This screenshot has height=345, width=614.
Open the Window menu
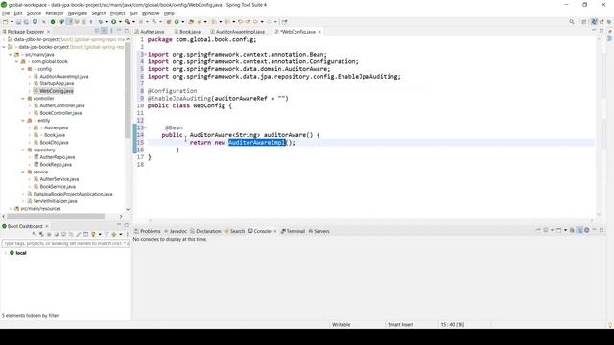(151, 13)
